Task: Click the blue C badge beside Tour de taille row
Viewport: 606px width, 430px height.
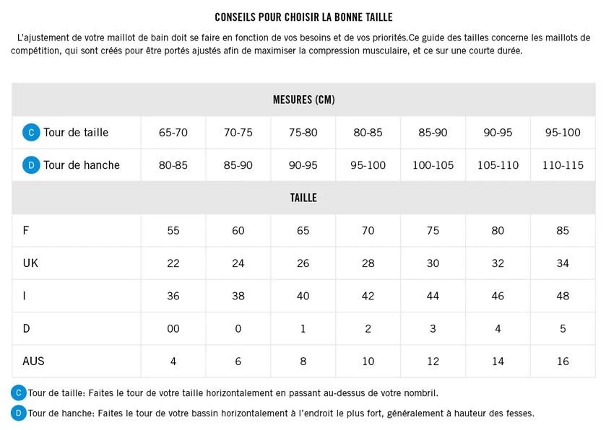Action: pos(31,133)
